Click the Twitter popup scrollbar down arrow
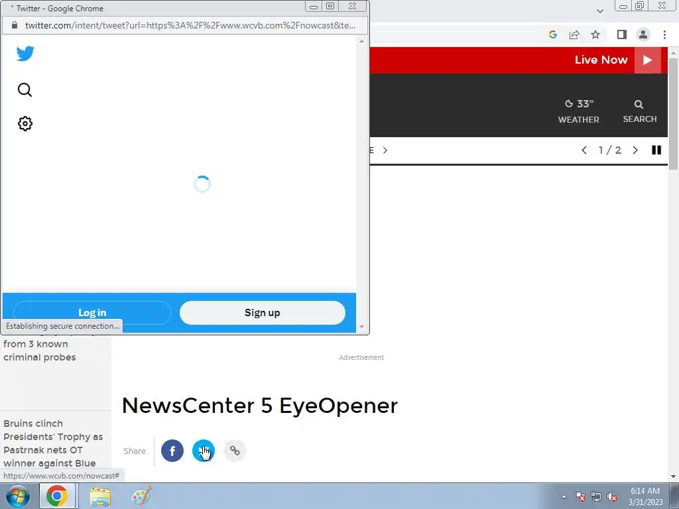Viewport: 679px width, 509px height. point(361,327)
